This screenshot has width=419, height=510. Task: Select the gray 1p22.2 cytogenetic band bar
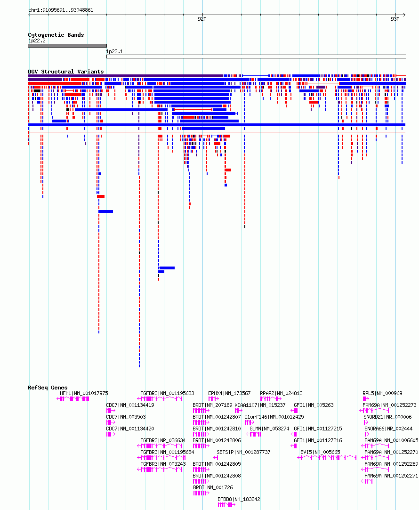67,46
